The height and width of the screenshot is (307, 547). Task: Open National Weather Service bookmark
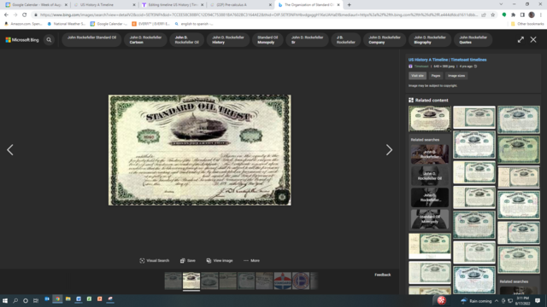67,24
